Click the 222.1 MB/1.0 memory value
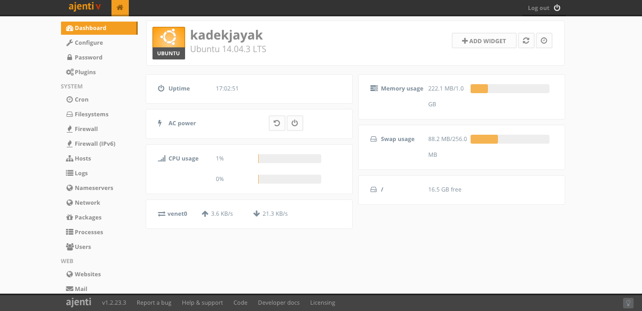This screenshot has width=642, height=311. (446, 88)
